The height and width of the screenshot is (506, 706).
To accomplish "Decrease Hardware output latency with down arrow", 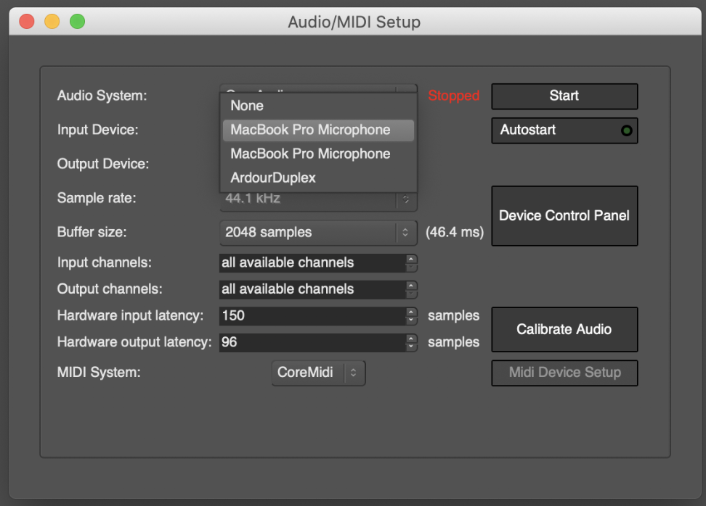I will tap(412, 345).
